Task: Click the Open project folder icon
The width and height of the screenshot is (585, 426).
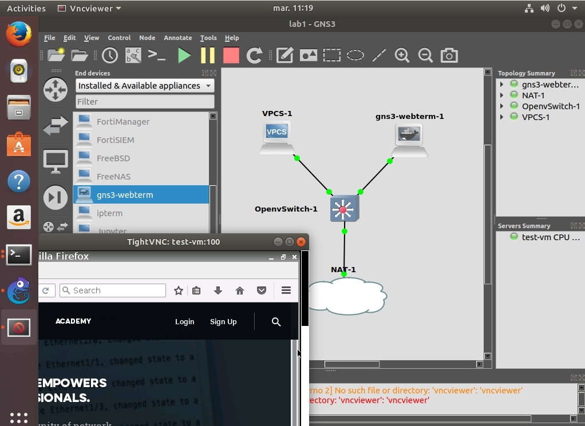Action: click(80, 55)
